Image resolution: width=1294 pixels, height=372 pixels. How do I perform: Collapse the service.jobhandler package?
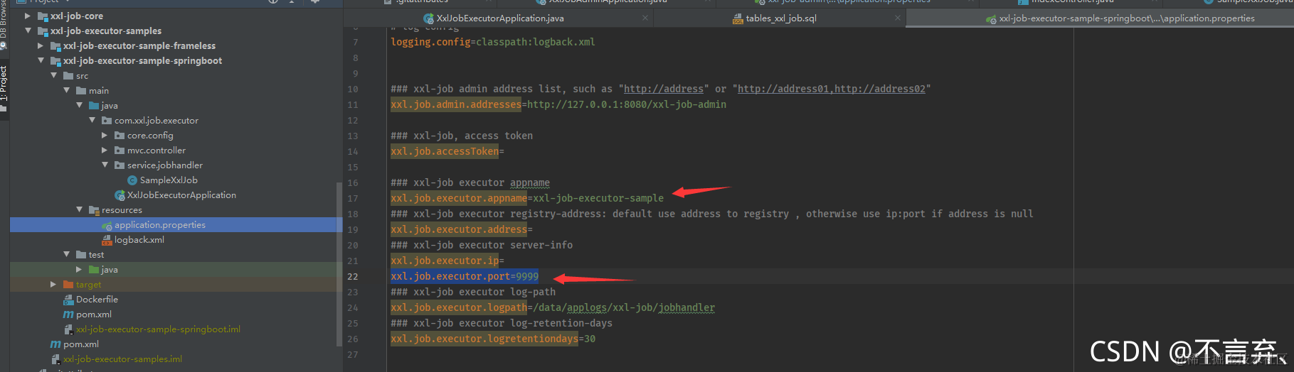(105, 165)
